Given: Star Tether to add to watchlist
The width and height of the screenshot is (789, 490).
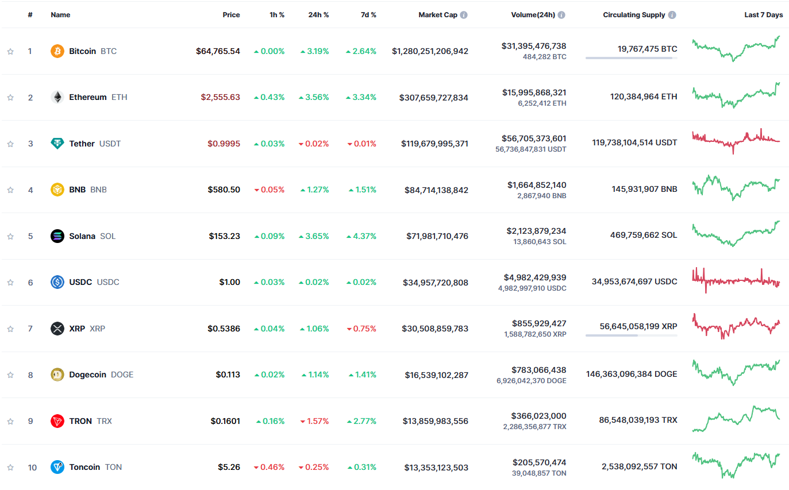Looking at the screenshot, I should [10, 144].
